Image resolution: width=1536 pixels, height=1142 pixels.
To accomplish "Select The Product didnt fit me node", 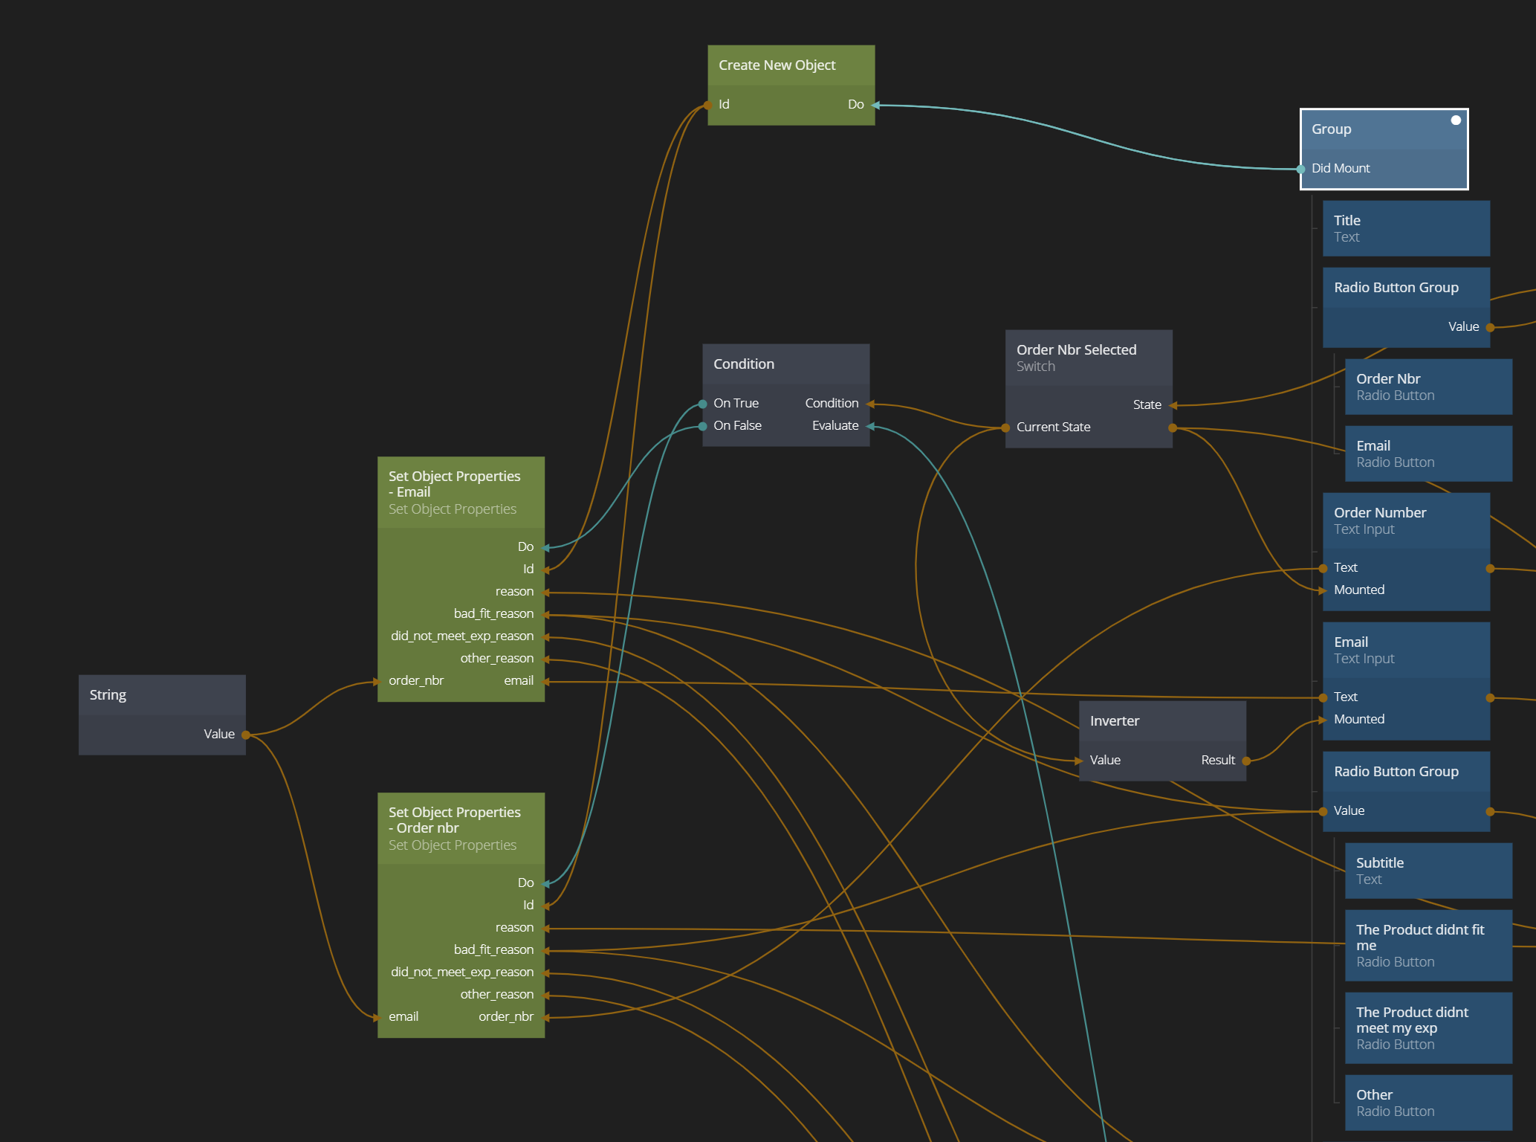I will click(x=1428, y=945).
